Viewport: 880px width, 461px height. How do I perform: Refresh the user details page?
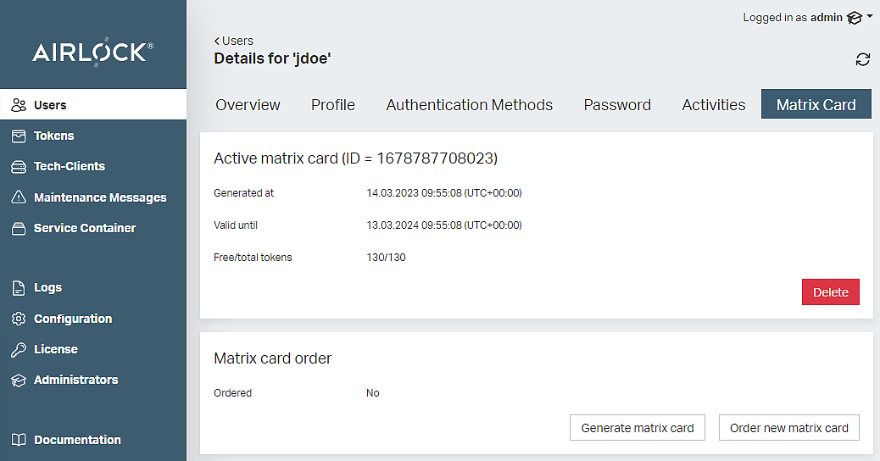pyautogui.click(x=862, y=59)
